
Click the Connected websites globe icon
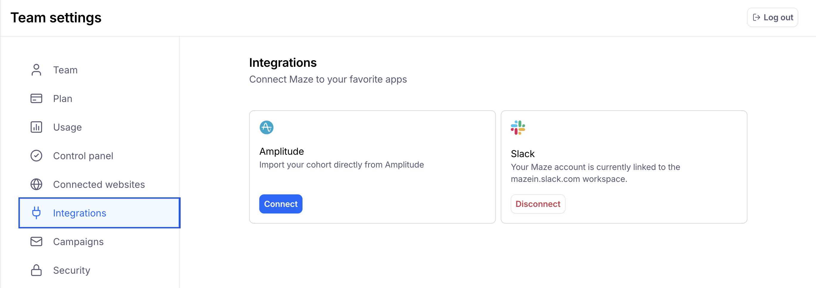click(36, 184)
